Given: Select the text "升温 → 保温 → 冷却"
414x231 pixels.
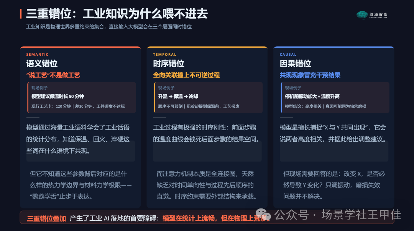Looking at the screenshot, I should (x=178, y=96).
